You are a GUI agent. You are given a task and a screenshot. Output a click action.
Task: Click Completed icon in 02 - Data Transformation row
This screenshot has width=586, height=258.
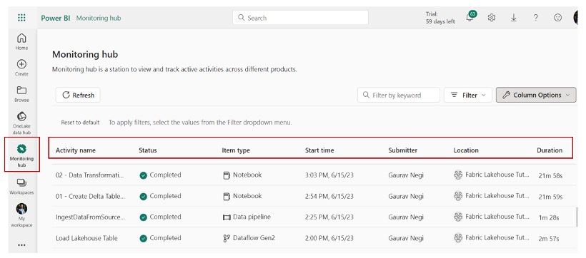143,175
